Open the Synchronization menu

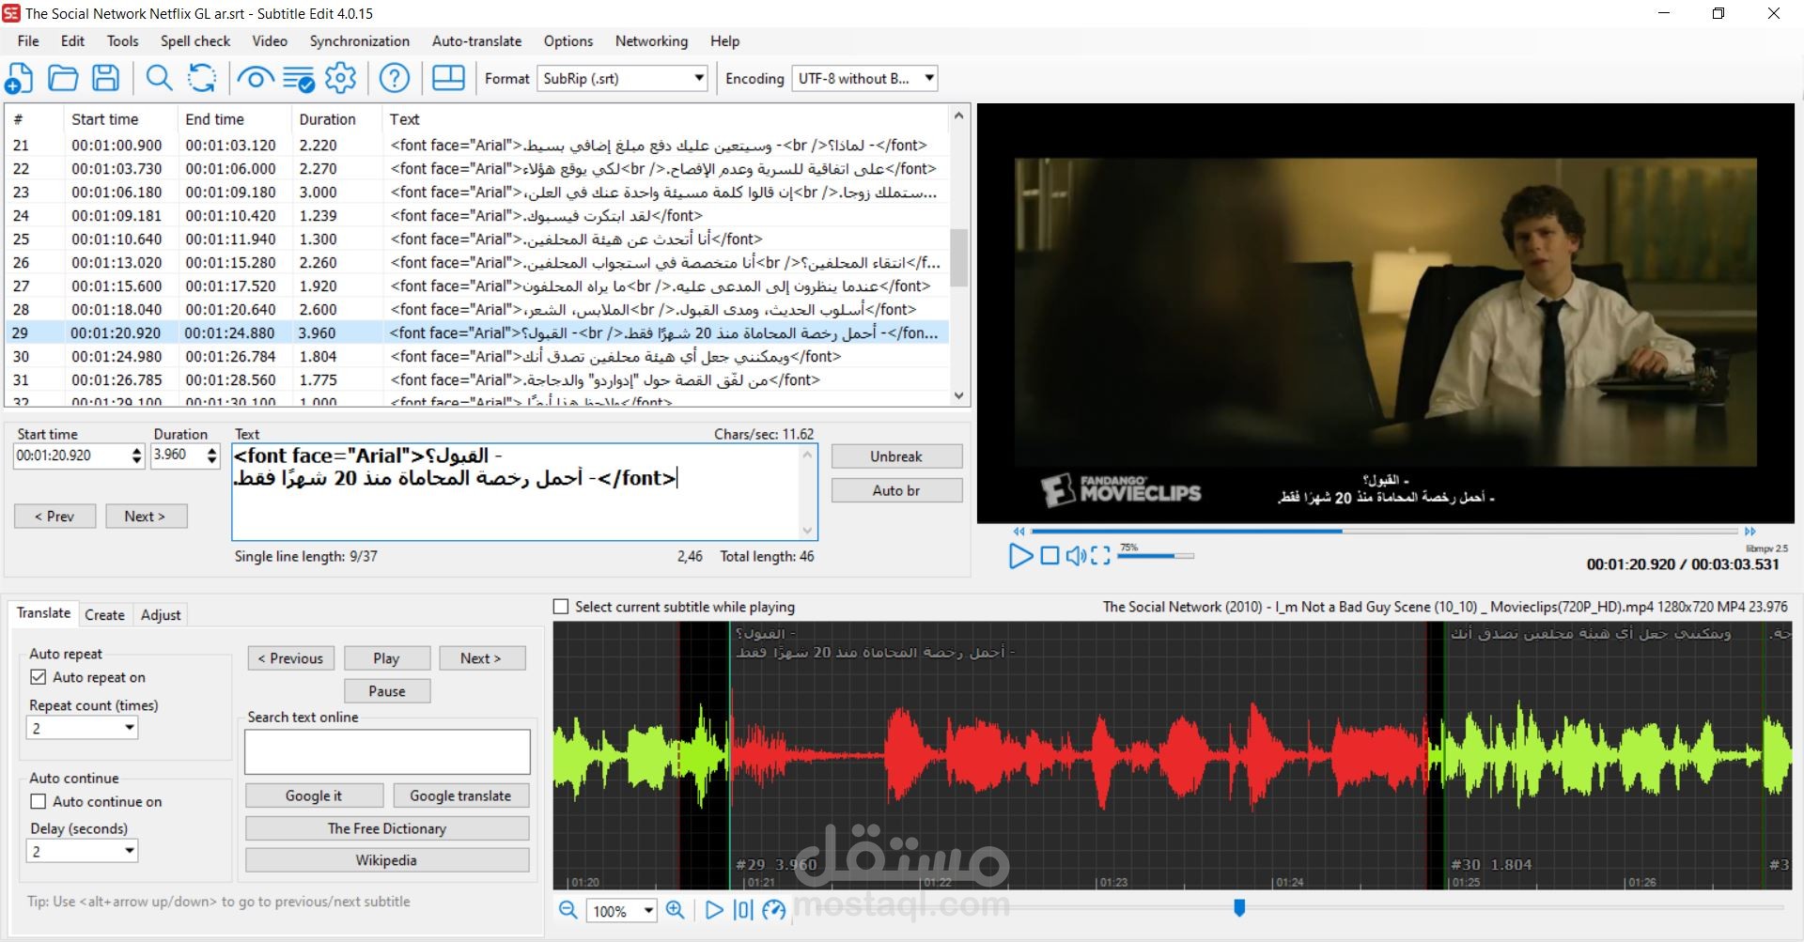pyautogui.click(x=360, y=41)
